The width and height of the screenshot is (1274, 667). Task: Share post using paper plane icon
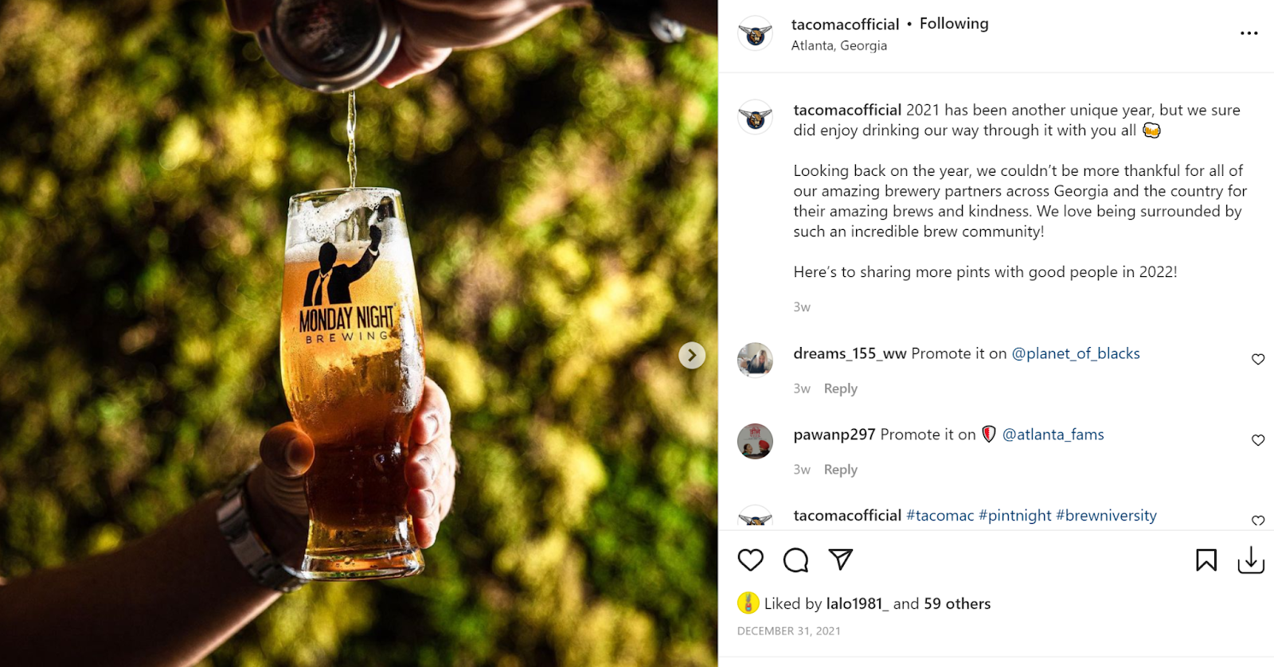[x=840, y=560]
